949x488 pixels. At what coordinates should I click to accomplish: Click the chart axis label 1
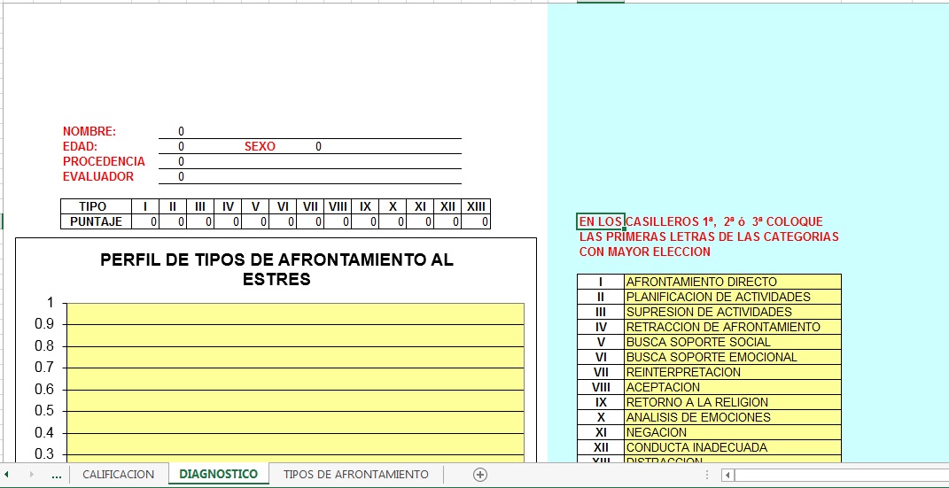tap(51, 302)
